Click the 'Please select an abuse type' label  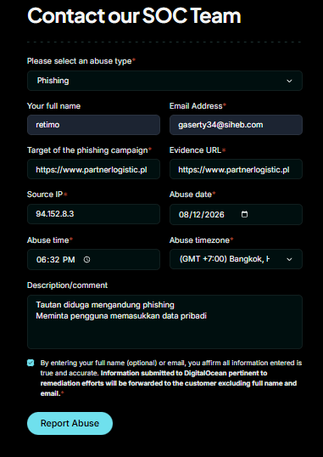pos(81,61)
